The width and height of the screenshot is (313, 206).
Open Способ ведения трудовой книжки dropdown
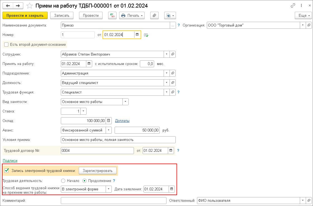coord(109,189)
